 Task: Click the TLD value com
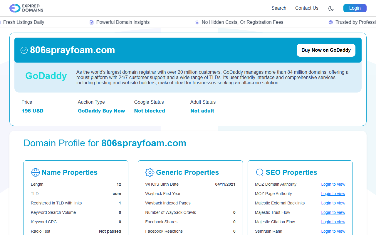[x=117, y=194]
